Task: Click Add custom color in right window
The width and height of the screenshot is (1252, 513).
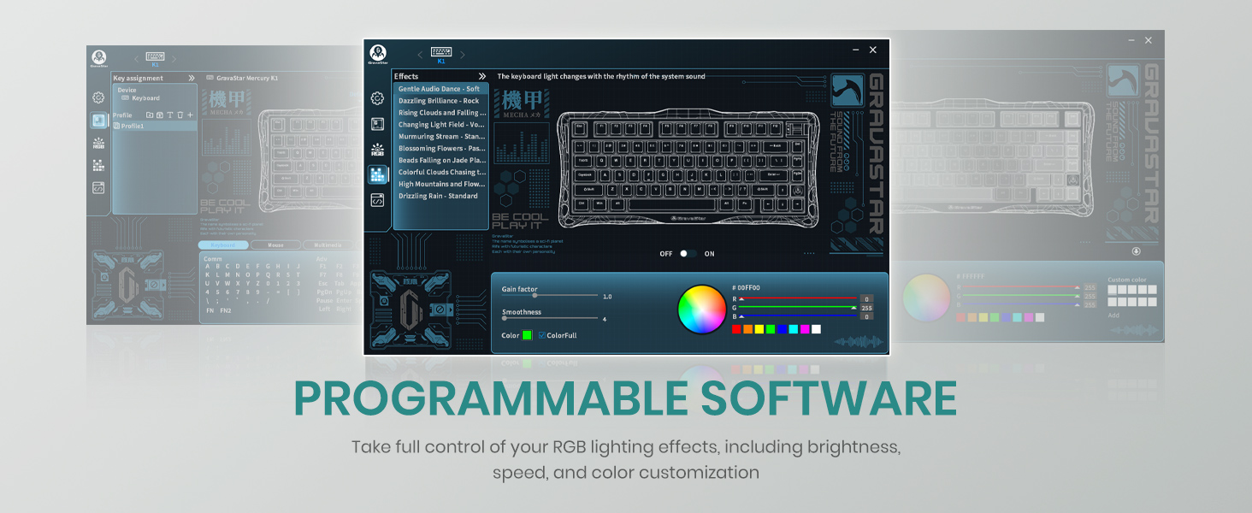Action: [1113, 315]
